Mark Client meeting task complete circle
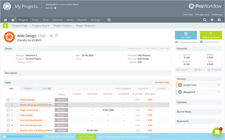 [8, 100]
